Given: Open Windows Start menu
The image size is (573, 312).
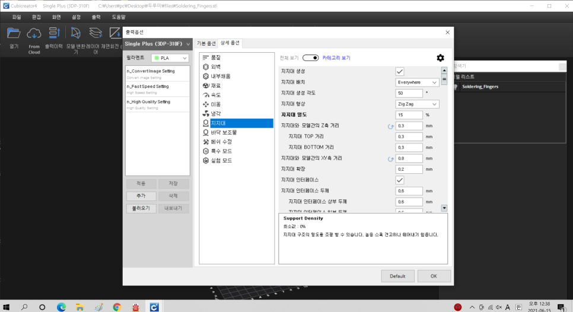Looking at the screenshot, I should pyautogui.click(x=6, y=307).
